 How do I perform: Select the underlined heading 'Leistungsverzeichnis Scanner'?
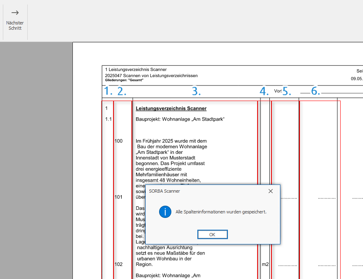click(x=171, y=108)
